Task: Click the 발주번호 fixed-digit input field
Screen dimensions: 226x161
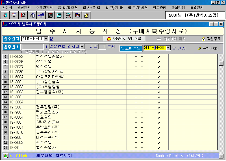Action: 32,47
